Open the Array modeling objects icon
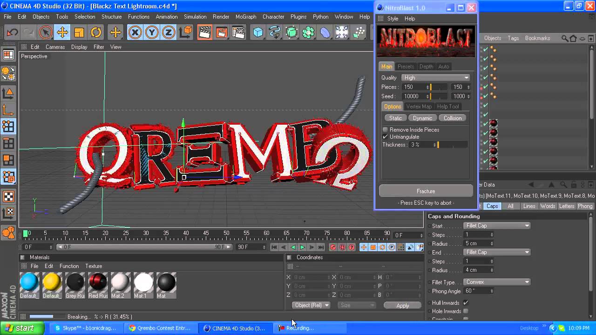Screen dimensions: 596x335 point(308,33)
